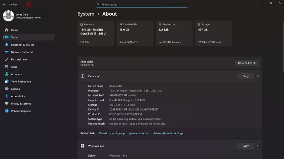Open Personalization settings page
Screen dimensions: 284x159
tap(29, 59)
